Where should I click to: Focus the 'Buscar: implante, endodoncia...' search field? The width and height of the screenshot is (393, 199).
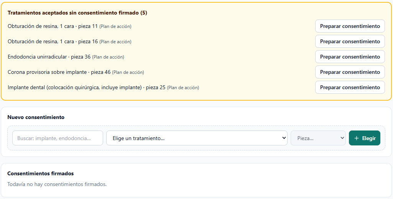point(58,138)
